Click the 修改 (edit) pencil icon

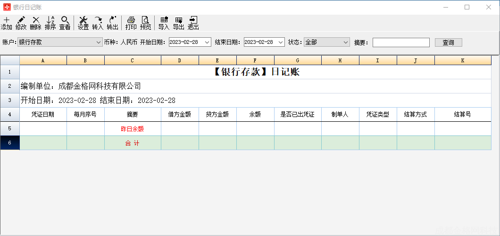pos(21,23)
